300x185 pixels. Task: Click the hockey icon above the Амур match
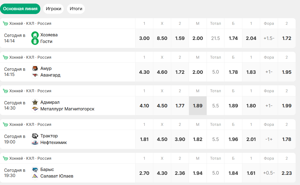click(5, 57)
